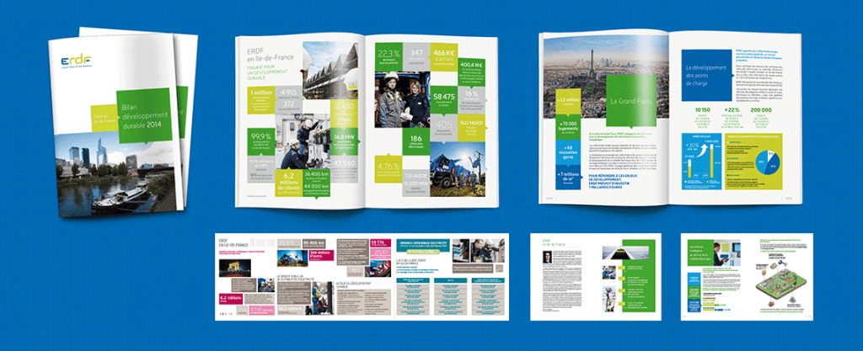
Task: Select the '+70 000 logements' green tile
Action: tap(568, 127)
